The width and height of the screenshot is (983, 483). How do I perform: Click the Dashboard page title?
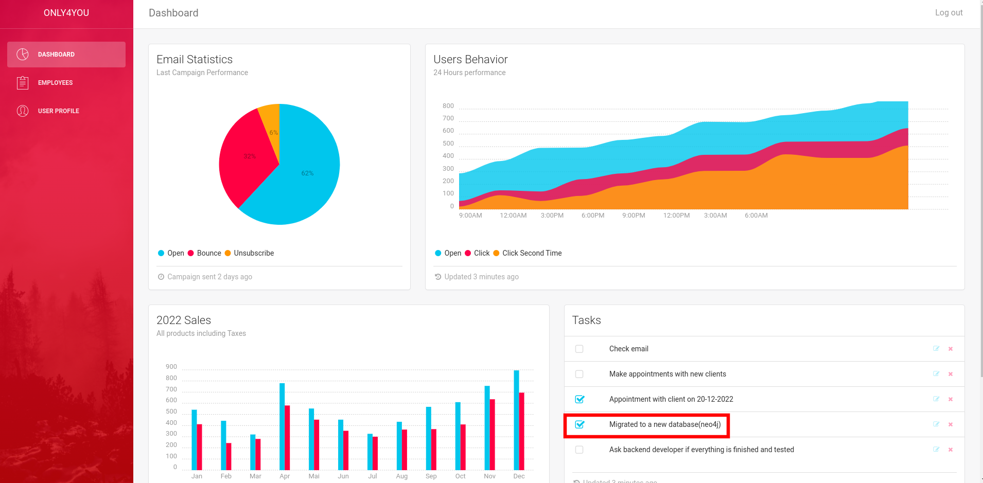(173, 13)
